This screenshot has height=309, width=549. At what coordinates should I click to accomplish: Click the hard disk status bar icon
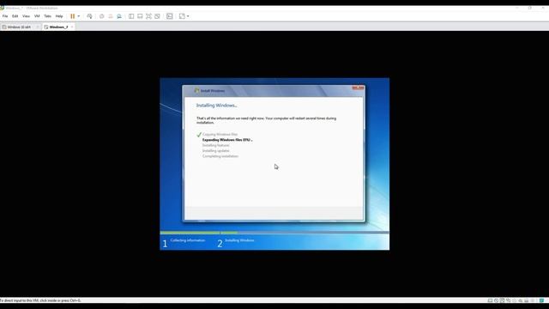pyautogui.click(x=490, y=300)
